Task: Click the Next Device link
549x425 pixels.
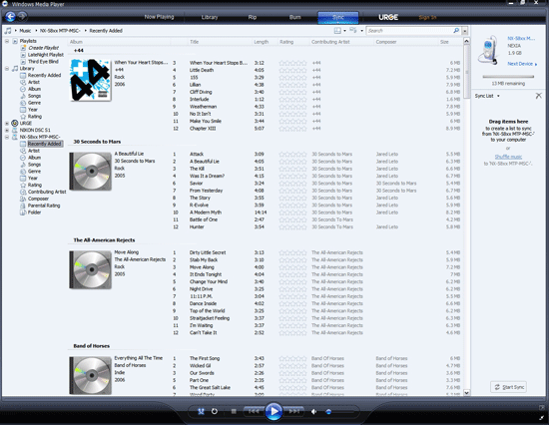Action: coord(522,64)
